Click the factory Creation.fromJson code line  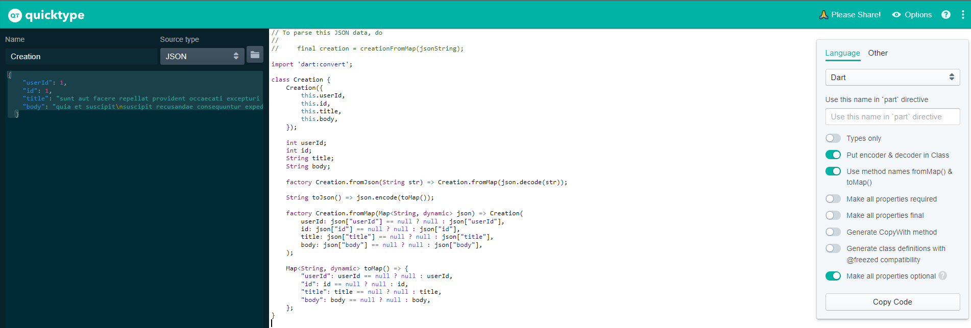pos(427,182)
